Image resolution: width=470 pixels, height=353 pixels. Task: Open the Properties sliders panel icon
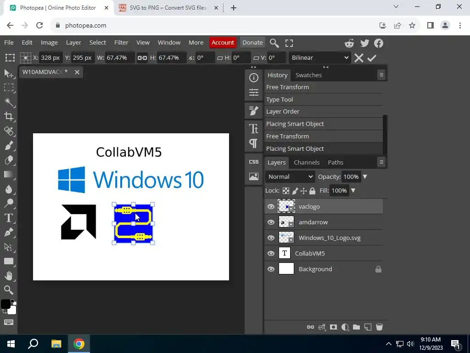click(253, 92)
